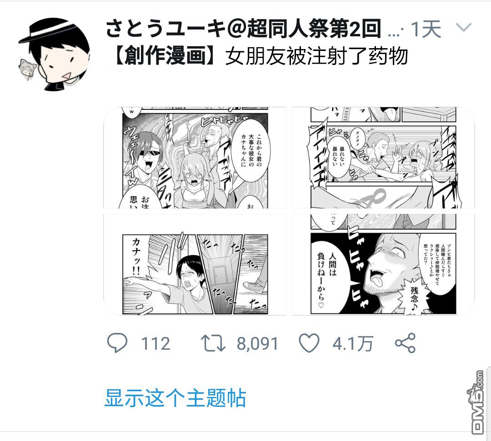
Task: View top-right manga thumbnail with scissors
Action: point(383,158)
